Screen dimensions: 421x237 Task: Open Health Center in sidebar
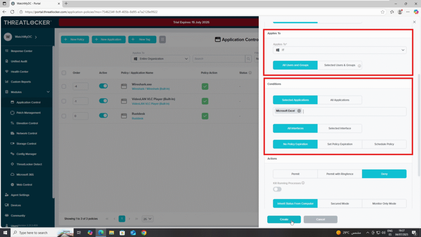[19, 72]
